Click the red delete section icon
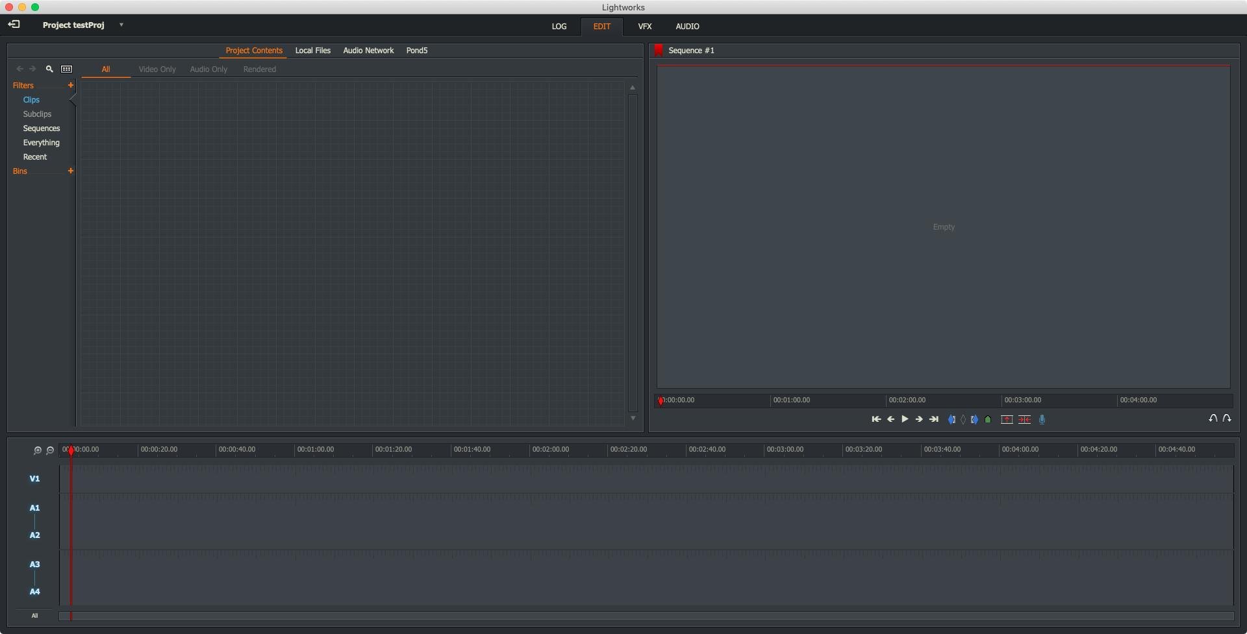Viewport: 1247px width, 634px height. click(1024, 420)
